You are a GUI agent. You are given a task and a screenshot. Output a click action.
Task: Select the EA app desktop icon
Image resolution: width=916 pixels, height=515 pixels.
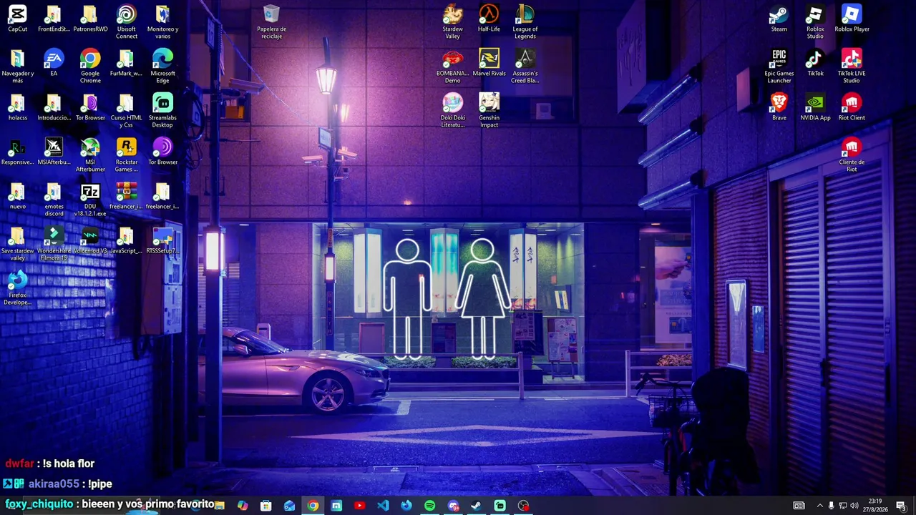pos(54,63)
